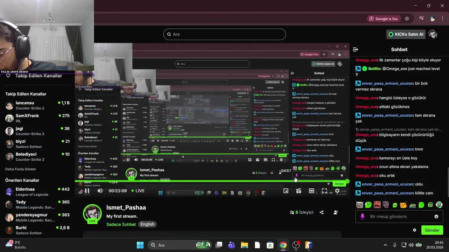Click the heart icon beside Takip Edilen Kanallar

click(x=8, y=76)
